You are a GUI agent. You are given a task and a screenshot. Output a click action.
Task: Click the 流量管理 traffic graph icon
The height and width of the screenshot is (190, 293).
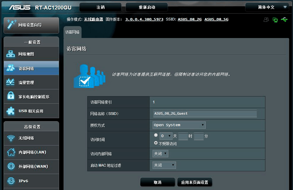pos(10,82)
